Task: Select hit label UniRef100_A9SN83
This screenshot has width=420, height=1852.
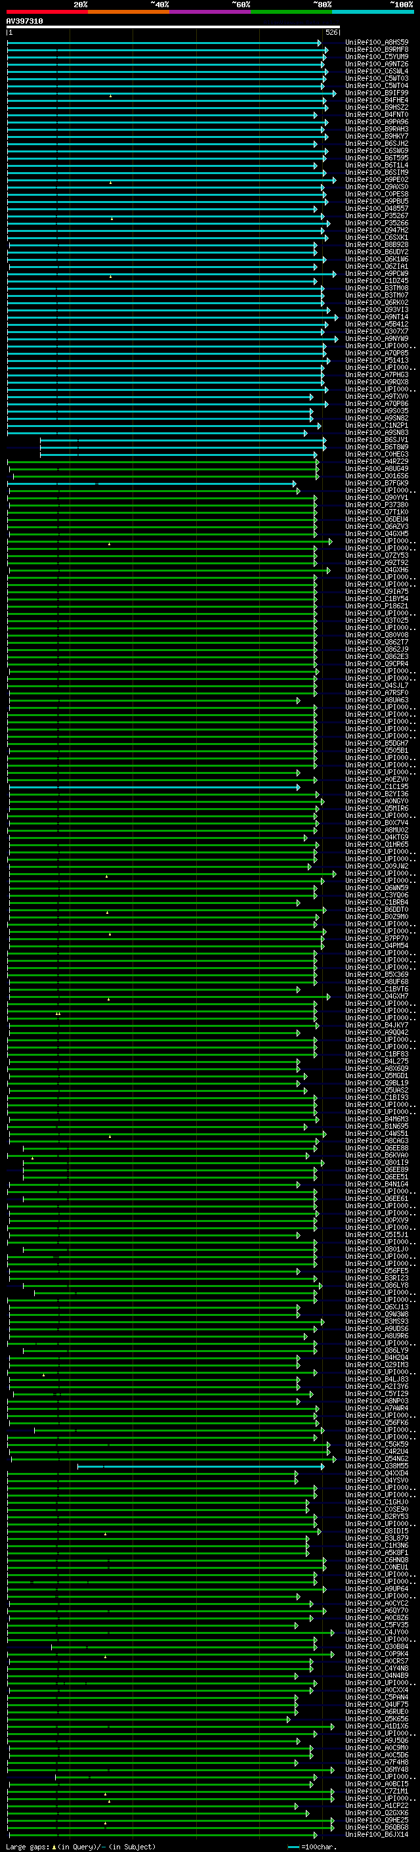Action: pyautogui.click(x=377, y=433)
